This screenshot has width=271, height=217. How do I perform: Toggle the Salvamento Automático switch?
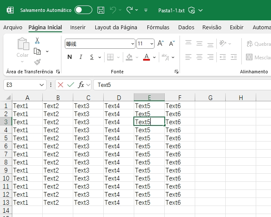point(83,10)
